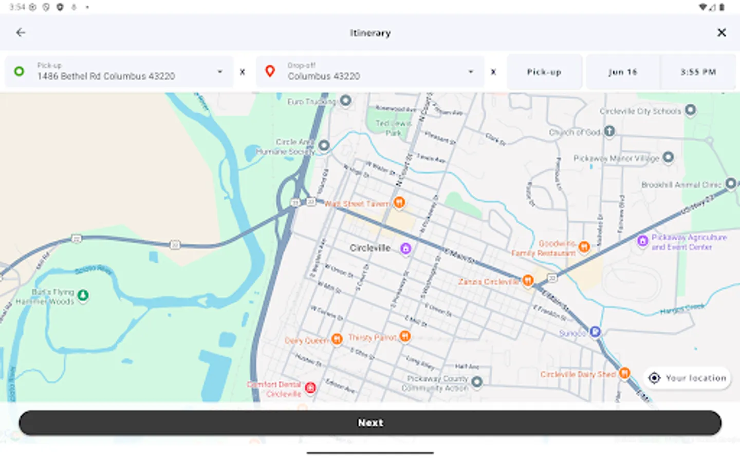This screenshot has height=462, width=740.
Task: Tap the Thirsty Parrot map marker
Action: [405, 336]
